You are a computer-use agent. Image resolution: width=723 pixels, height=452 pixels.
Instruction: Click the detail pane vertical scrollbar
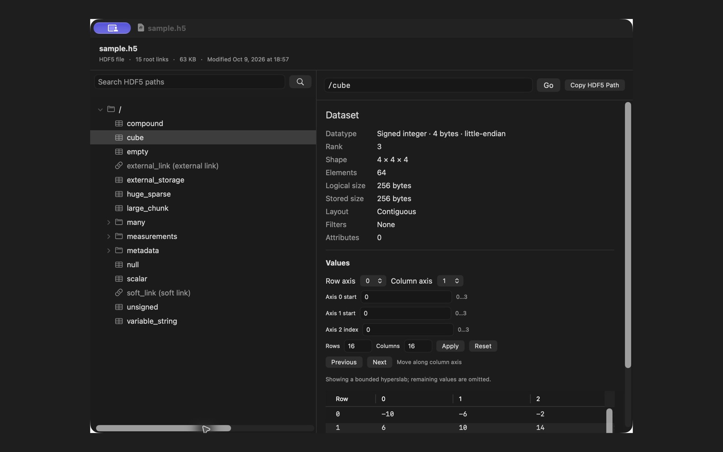(x=628, y=235)
